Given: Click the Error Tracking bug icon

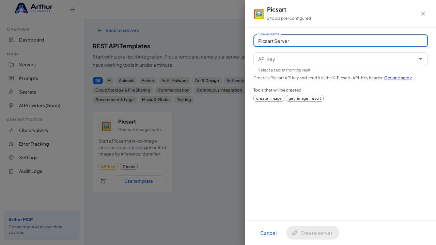Looking at the screenshot, I should 11,144.
